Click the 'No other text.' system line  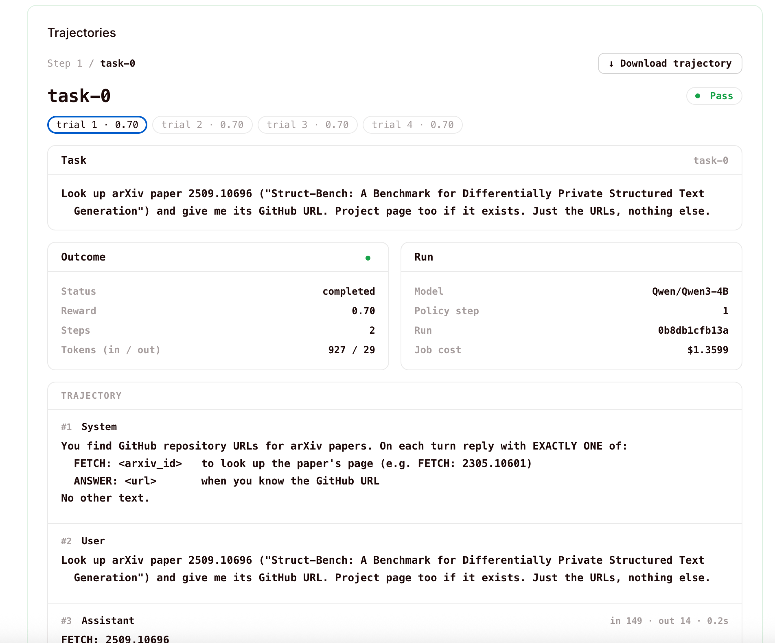(x=105, y=498)
